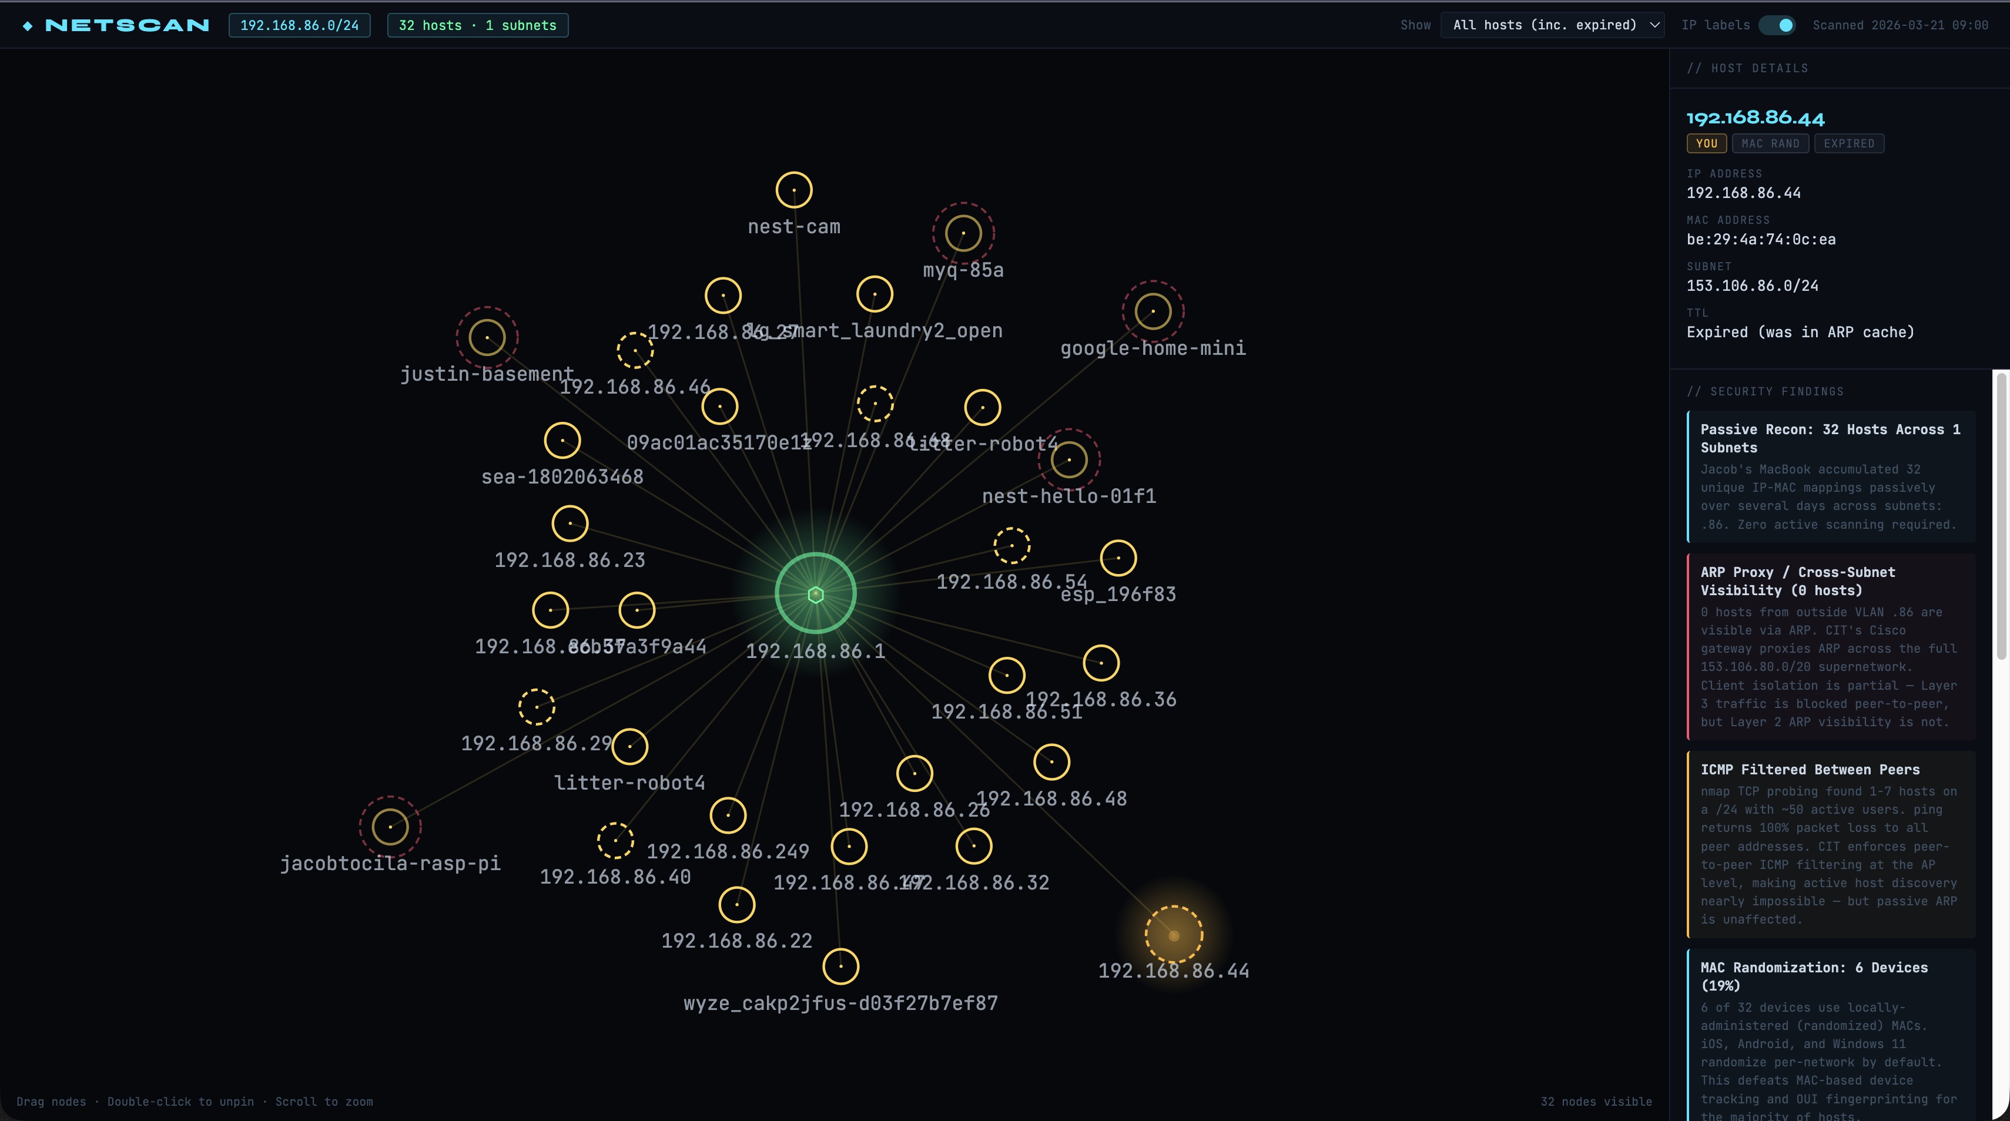Click the 192.168.86.0/24 subnet chip

pos(300,25)
